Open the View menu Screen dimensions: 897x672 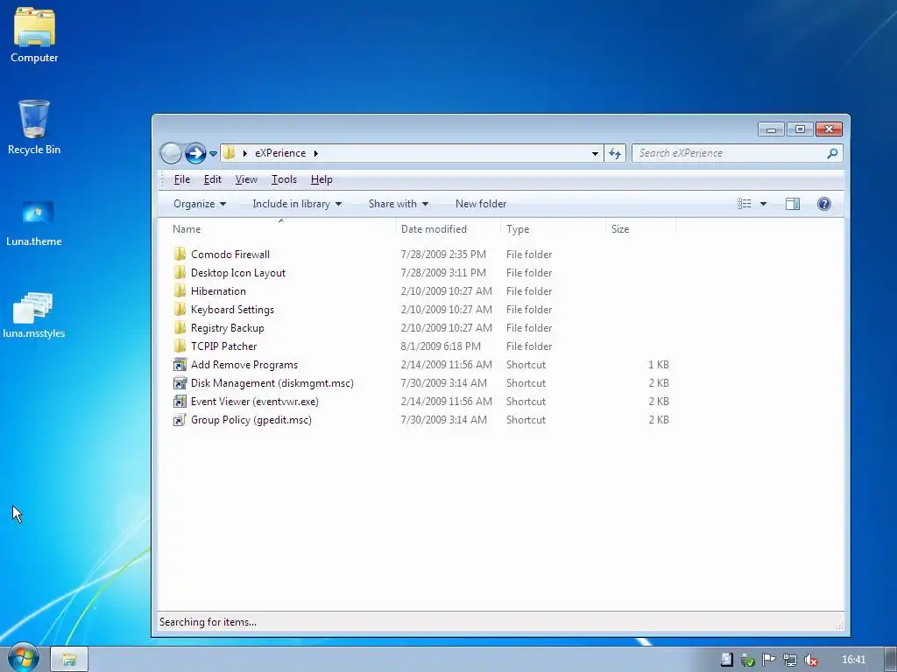pyautogui.click(x=246, y=179)
